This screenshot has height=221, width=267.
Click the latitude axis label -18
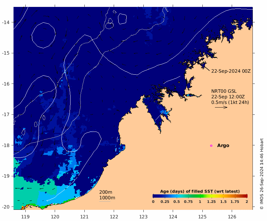(x=6, y=145)
